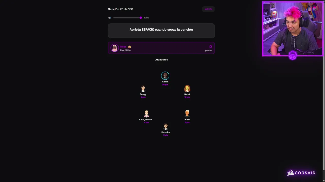325x182 pixels.
Task: Click the 'Aprieta ESPACIO' prompt box
Action: pyautogui.click(x=161, y=31)
